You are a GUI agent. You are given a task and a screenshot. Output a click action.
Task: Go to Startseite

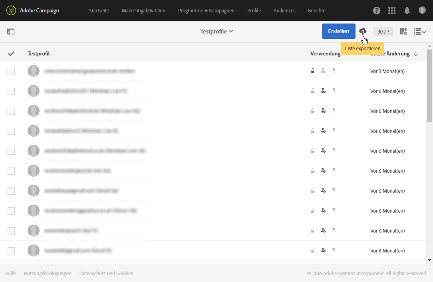99,10
